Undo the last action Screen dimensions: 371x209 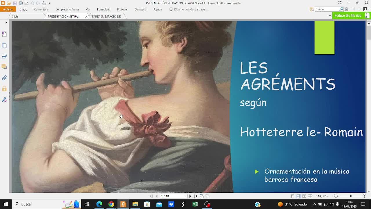pos(32,3)
